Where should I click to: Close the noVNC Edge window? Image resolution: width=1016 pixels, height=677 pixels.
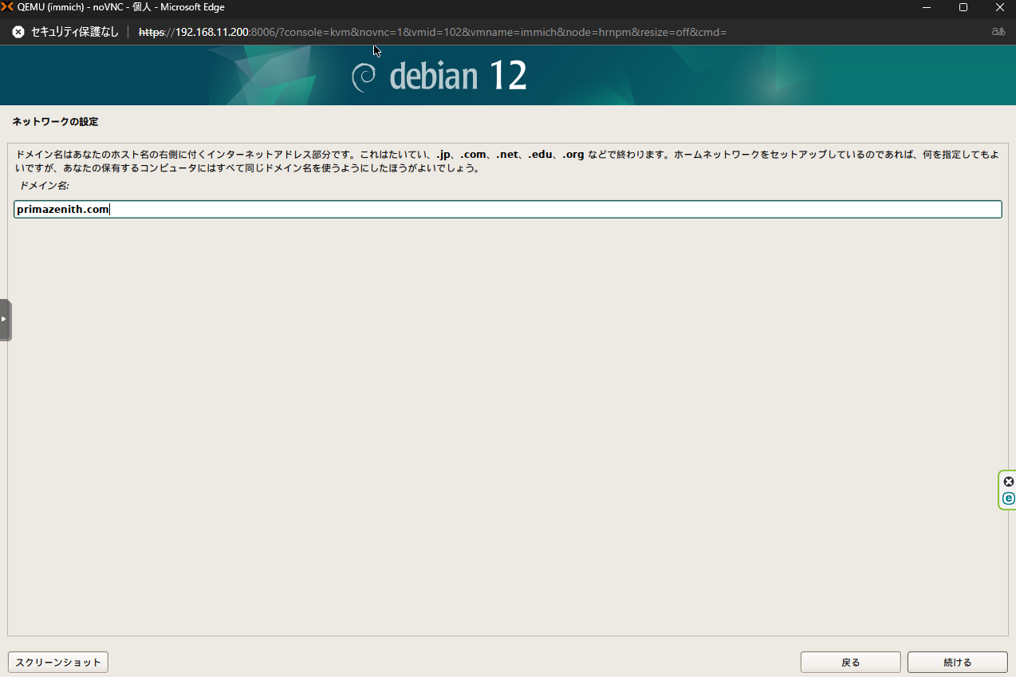click(x=999, y=7)
